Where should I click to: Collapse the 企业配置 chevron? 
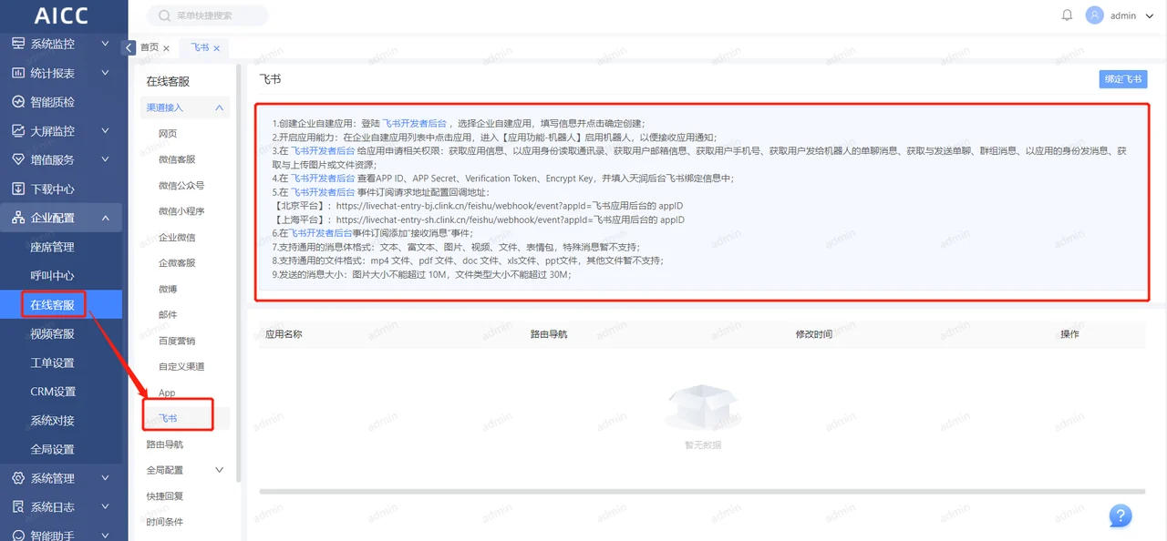coord(105,218)
